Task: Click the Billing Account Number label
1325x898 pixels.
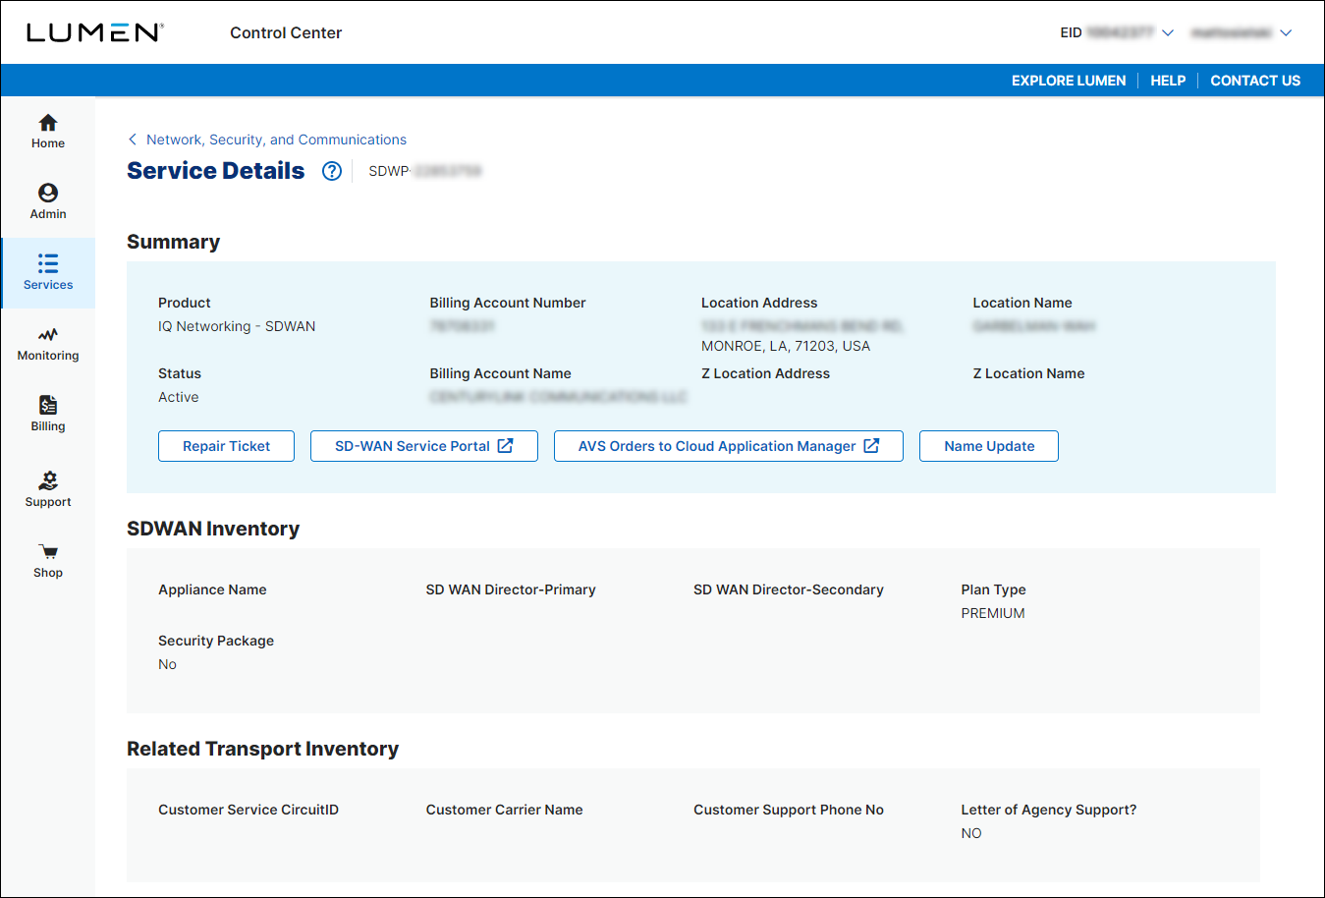Action: (508, 303)
